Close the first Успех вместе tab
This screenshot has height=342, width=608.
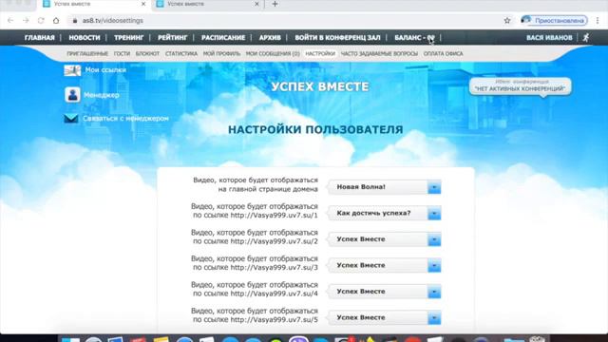tap(143, 4)
